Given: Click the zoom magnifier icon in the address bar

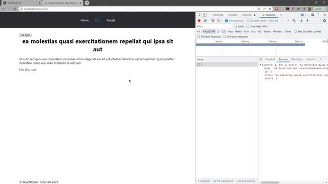Looking at the screenshot, I should (259, 9).
